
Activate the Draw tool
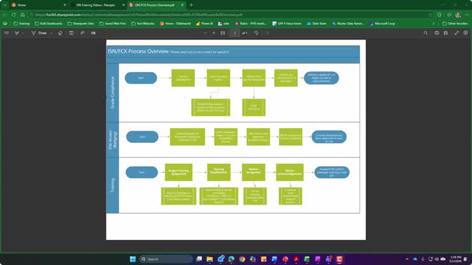39,33
